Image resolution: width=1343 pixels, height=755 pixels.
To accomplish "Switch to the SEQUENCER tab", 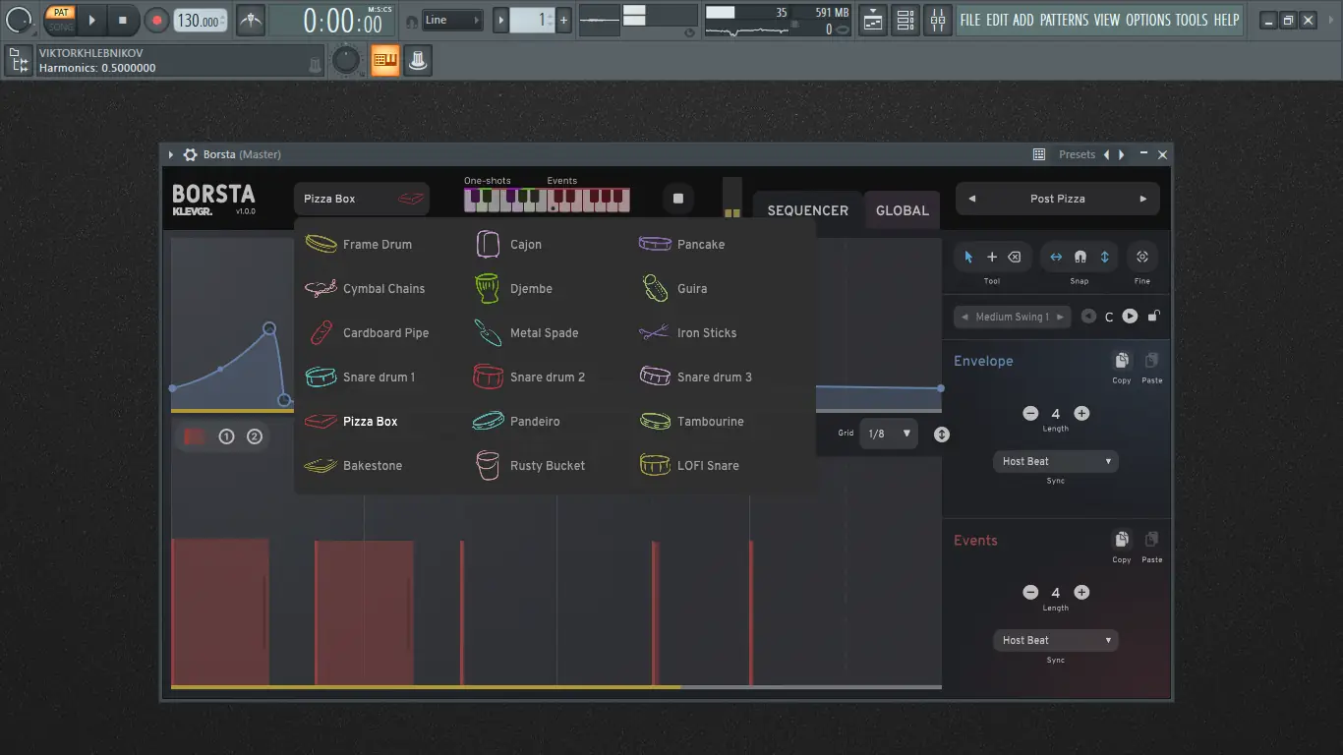I will tap(807, 210).
